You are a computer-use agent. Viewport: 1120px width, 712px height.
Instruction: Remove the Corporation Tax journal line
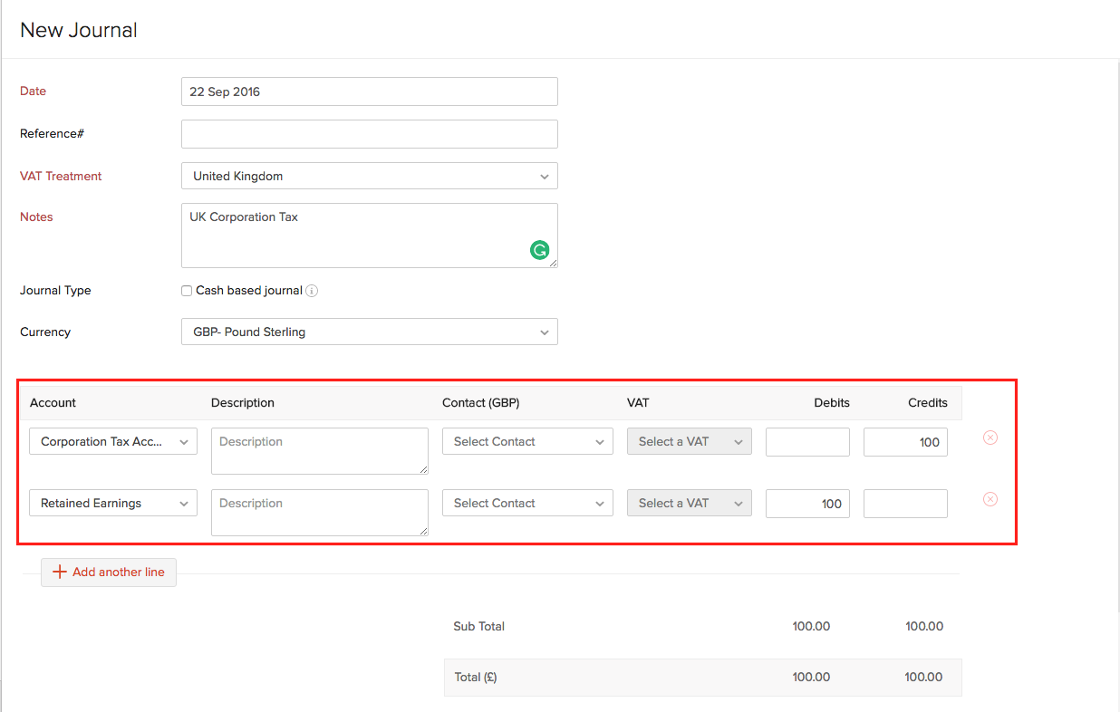coord(990,438)
